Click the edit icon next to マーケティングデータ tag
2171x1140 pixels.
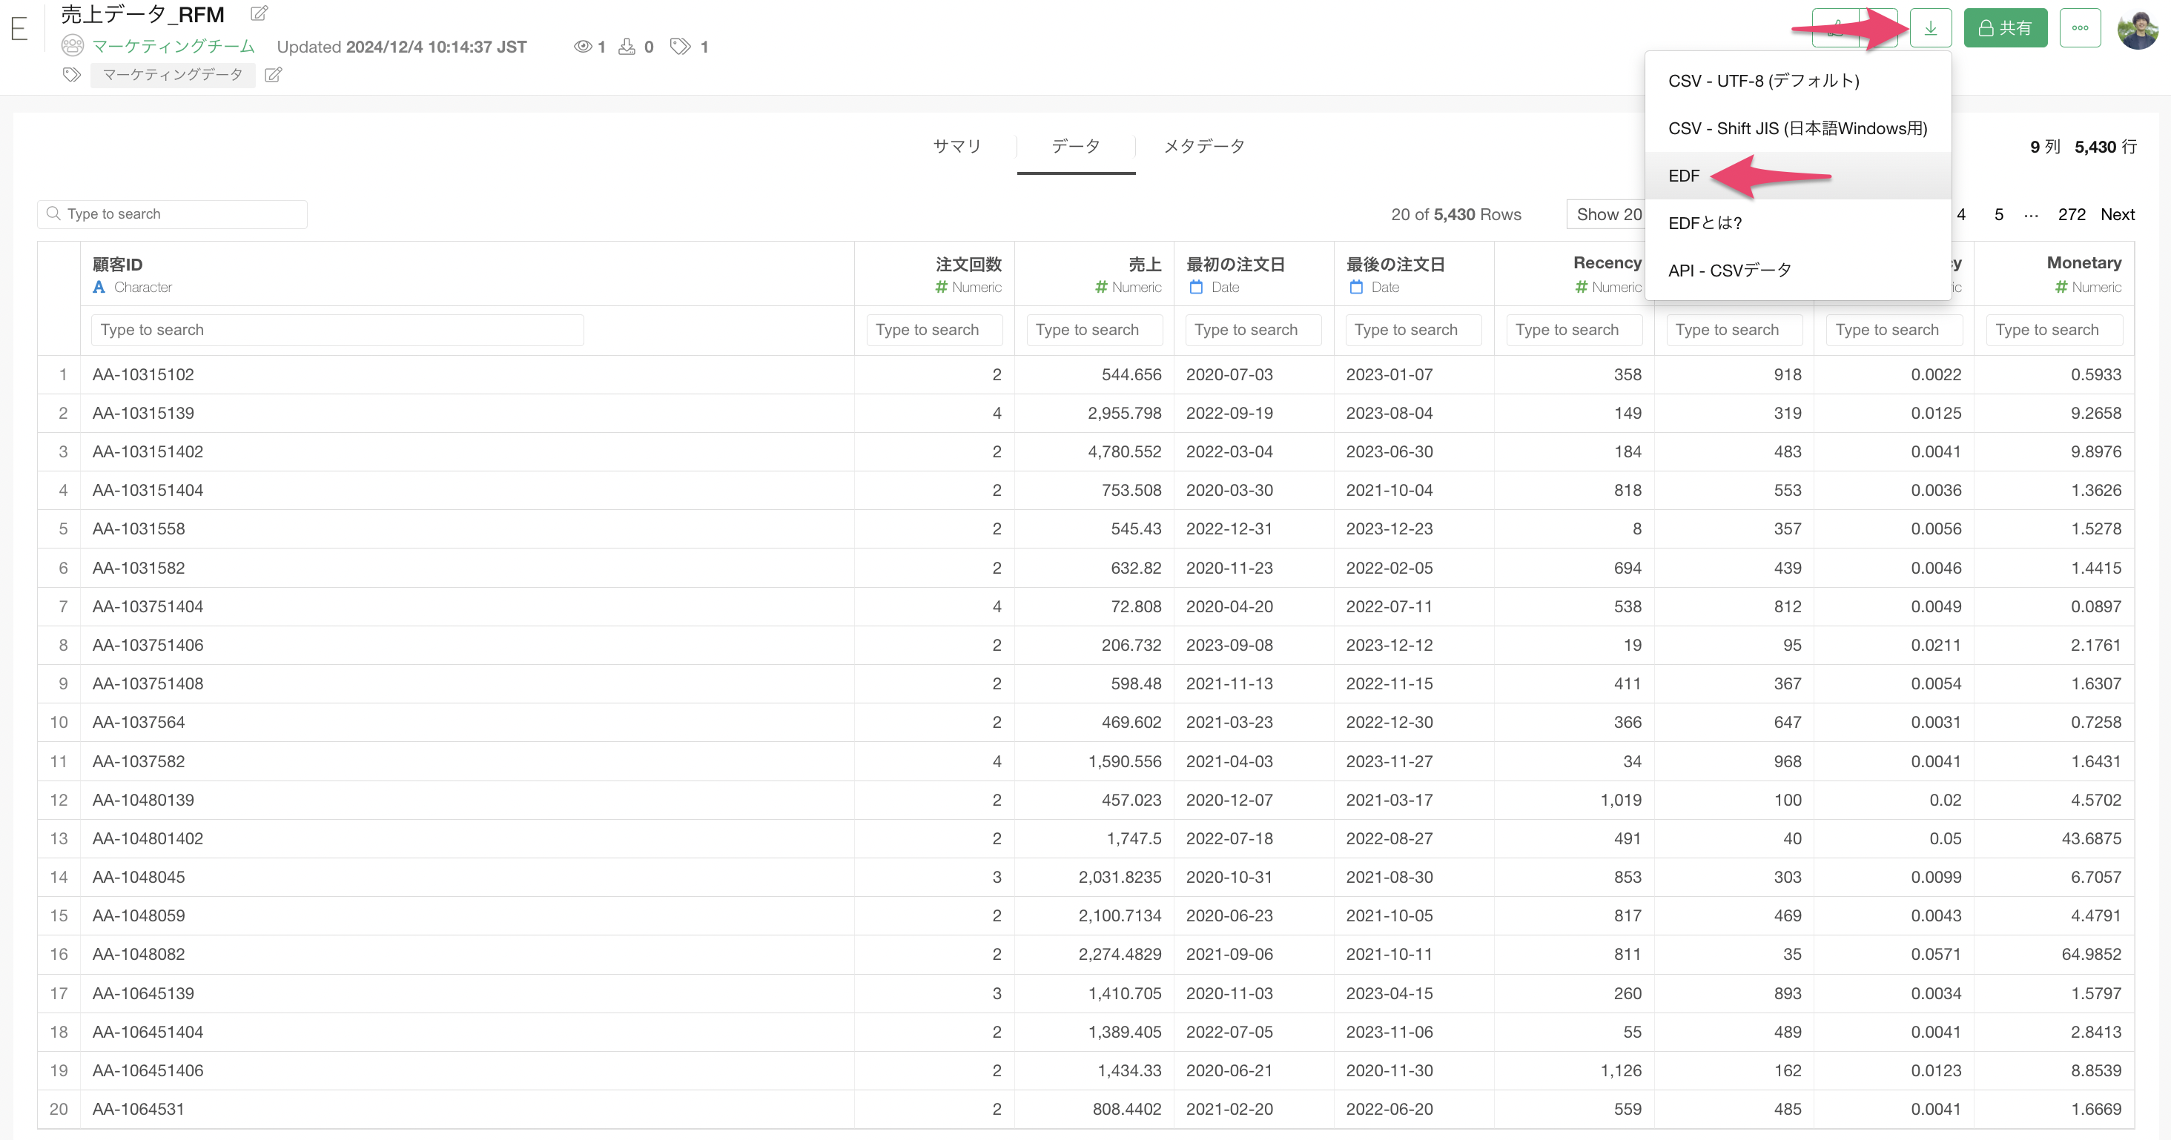[x=273, y=75]
